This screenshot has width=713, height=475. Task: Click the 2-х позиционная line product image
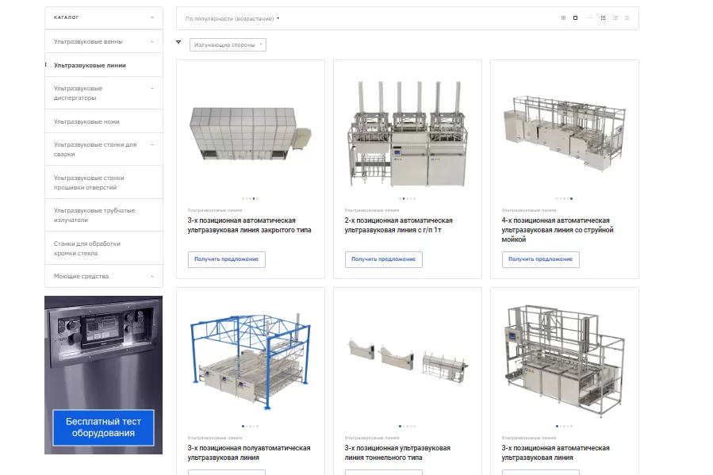[x=408, y=134]
